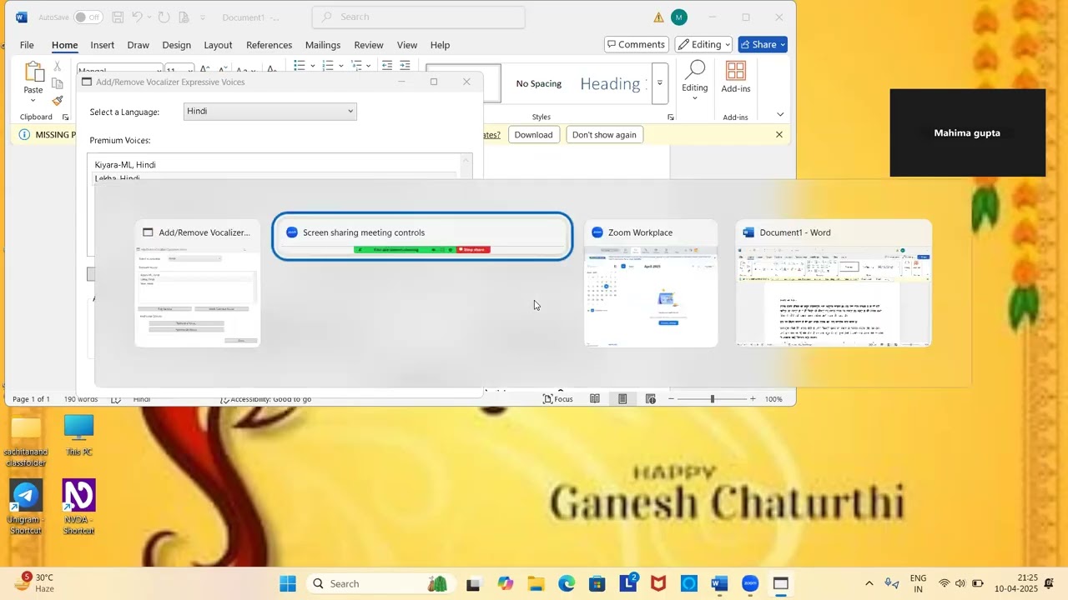Open Zoom from the taskbar
The width and height of the screenshot is (1068, 600).
(750, 583)
